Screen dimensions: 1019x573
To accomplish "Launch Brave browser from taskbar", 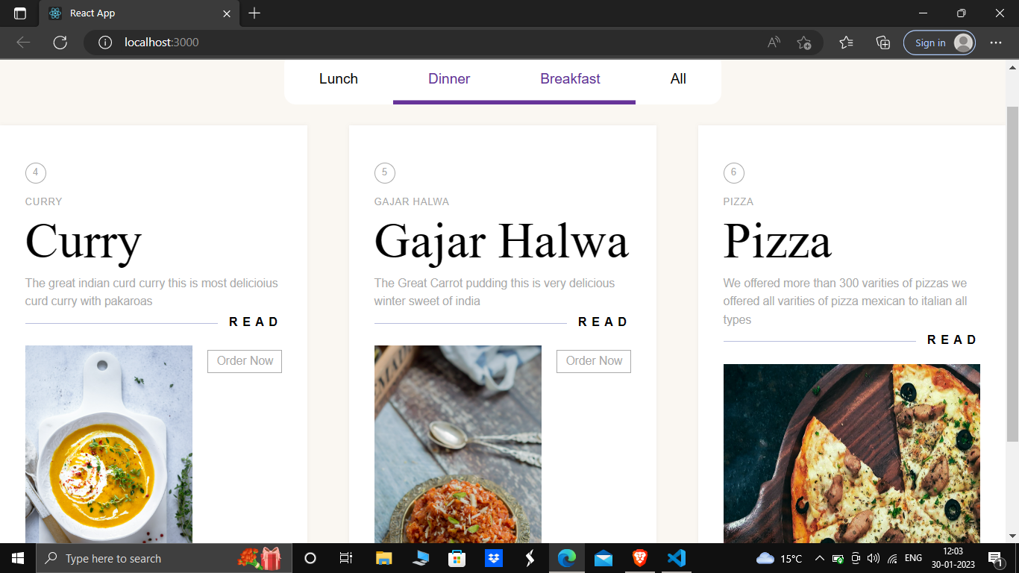I will point(639,557).
